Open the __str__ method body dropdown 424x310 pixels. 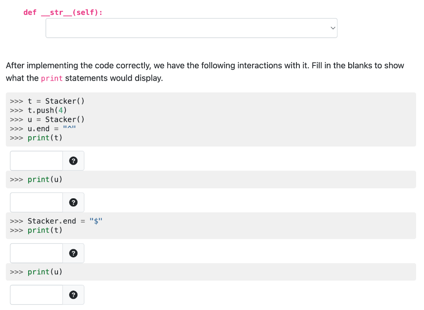(x=191, y=28)
